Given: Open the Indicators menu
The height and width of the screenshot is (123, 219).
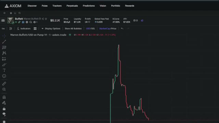Looking at the screenshot, I should pyautogui.click(x=24, y=29).
